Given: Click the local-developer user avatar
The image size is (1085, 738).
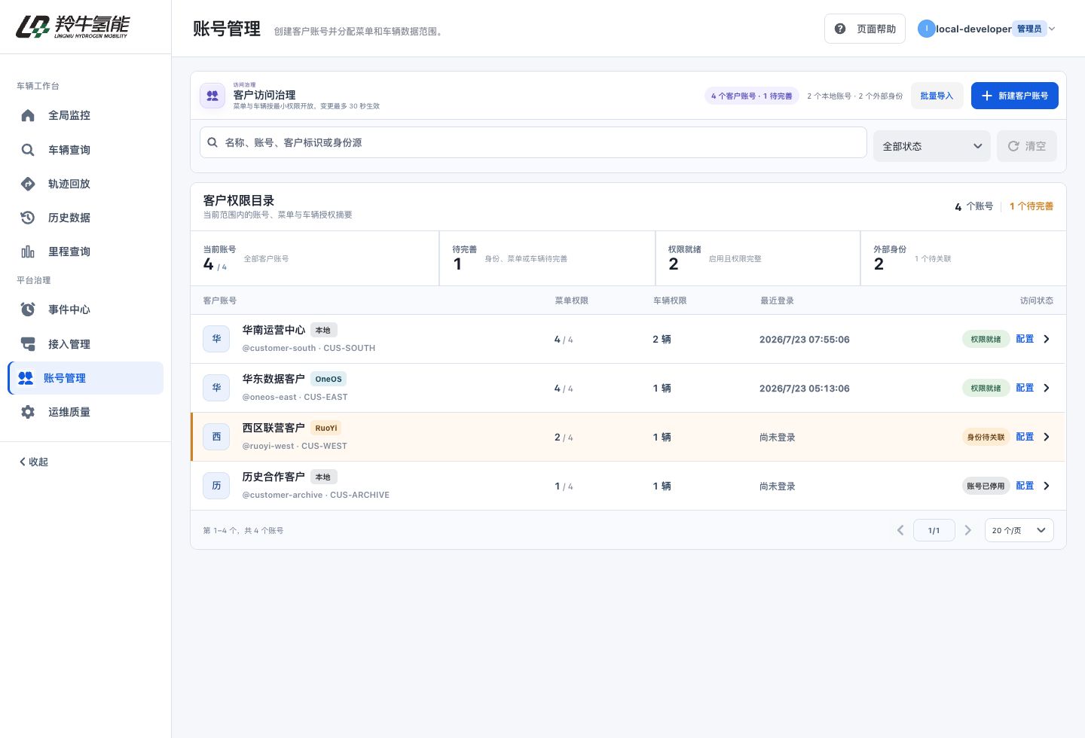Looking at the screenshot, I should tap(926, 29).
